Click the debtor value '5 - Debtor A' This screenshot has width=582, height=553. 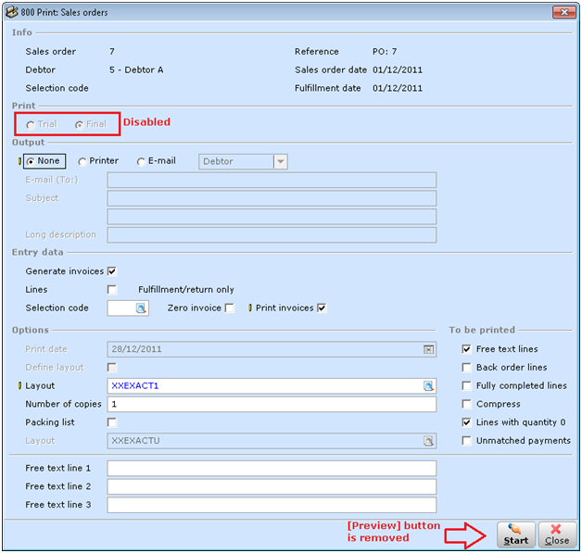pos(136,70)
